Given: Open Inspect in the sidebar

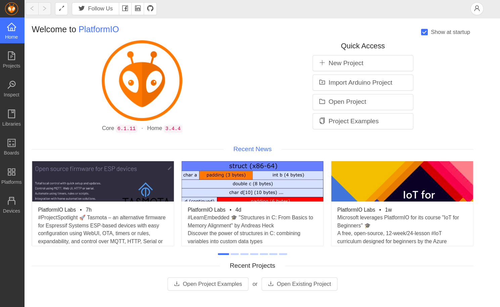Looking at the screenshot, I should [x=12, y=89].
